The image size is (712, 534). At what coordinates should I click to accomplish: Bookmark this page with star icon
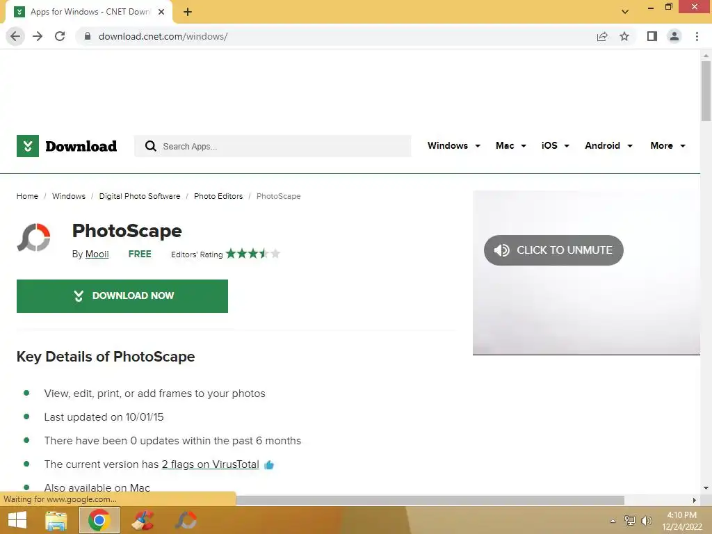pos(624,36)
